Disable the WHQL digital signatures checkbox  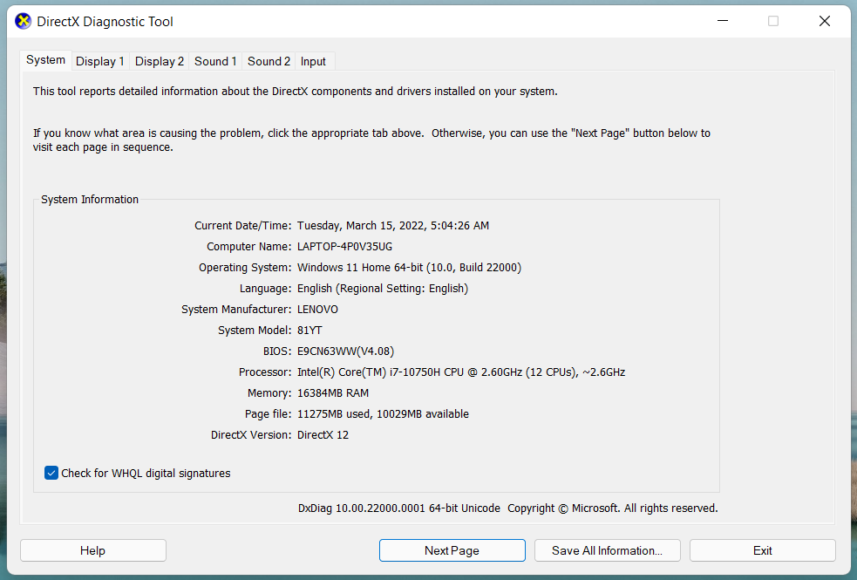[x=51, y=474]
